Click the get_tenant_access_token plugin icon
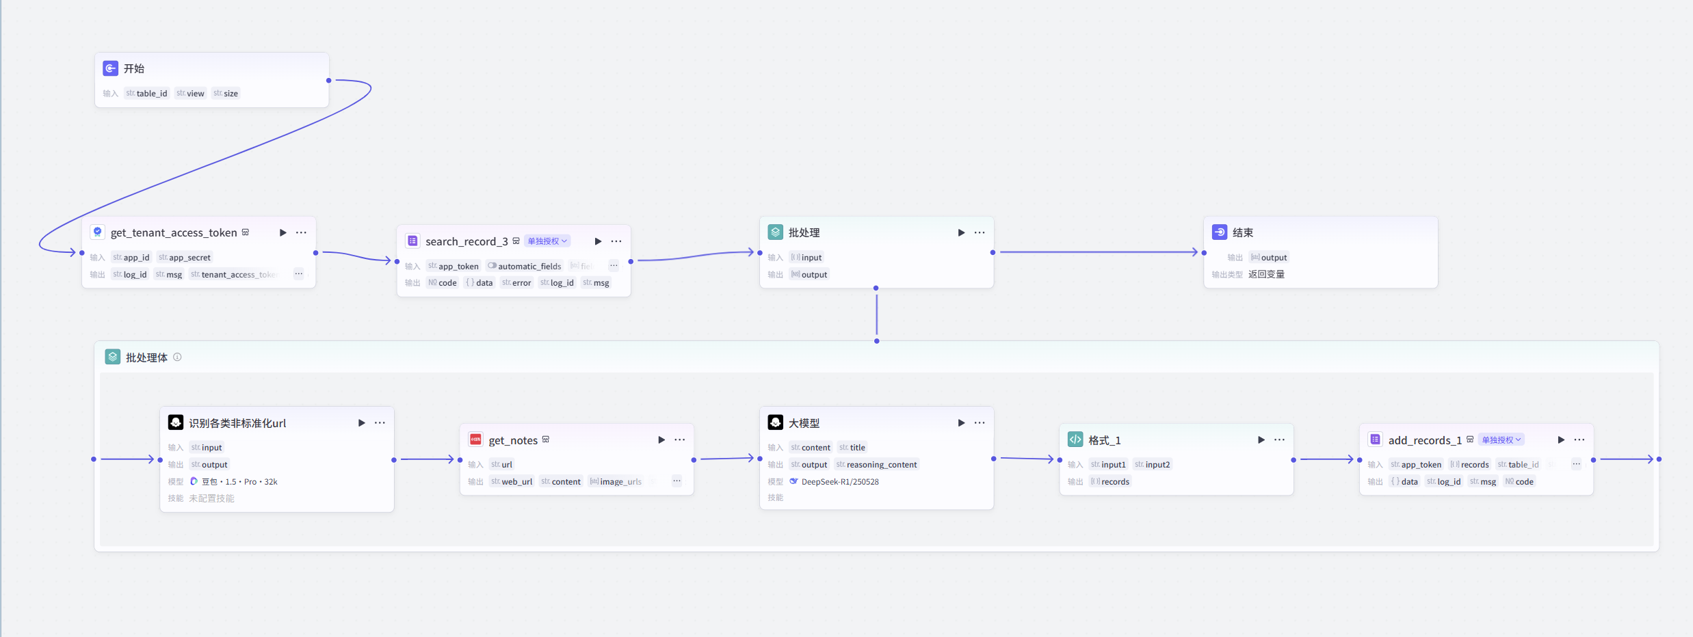 point(98,232)
